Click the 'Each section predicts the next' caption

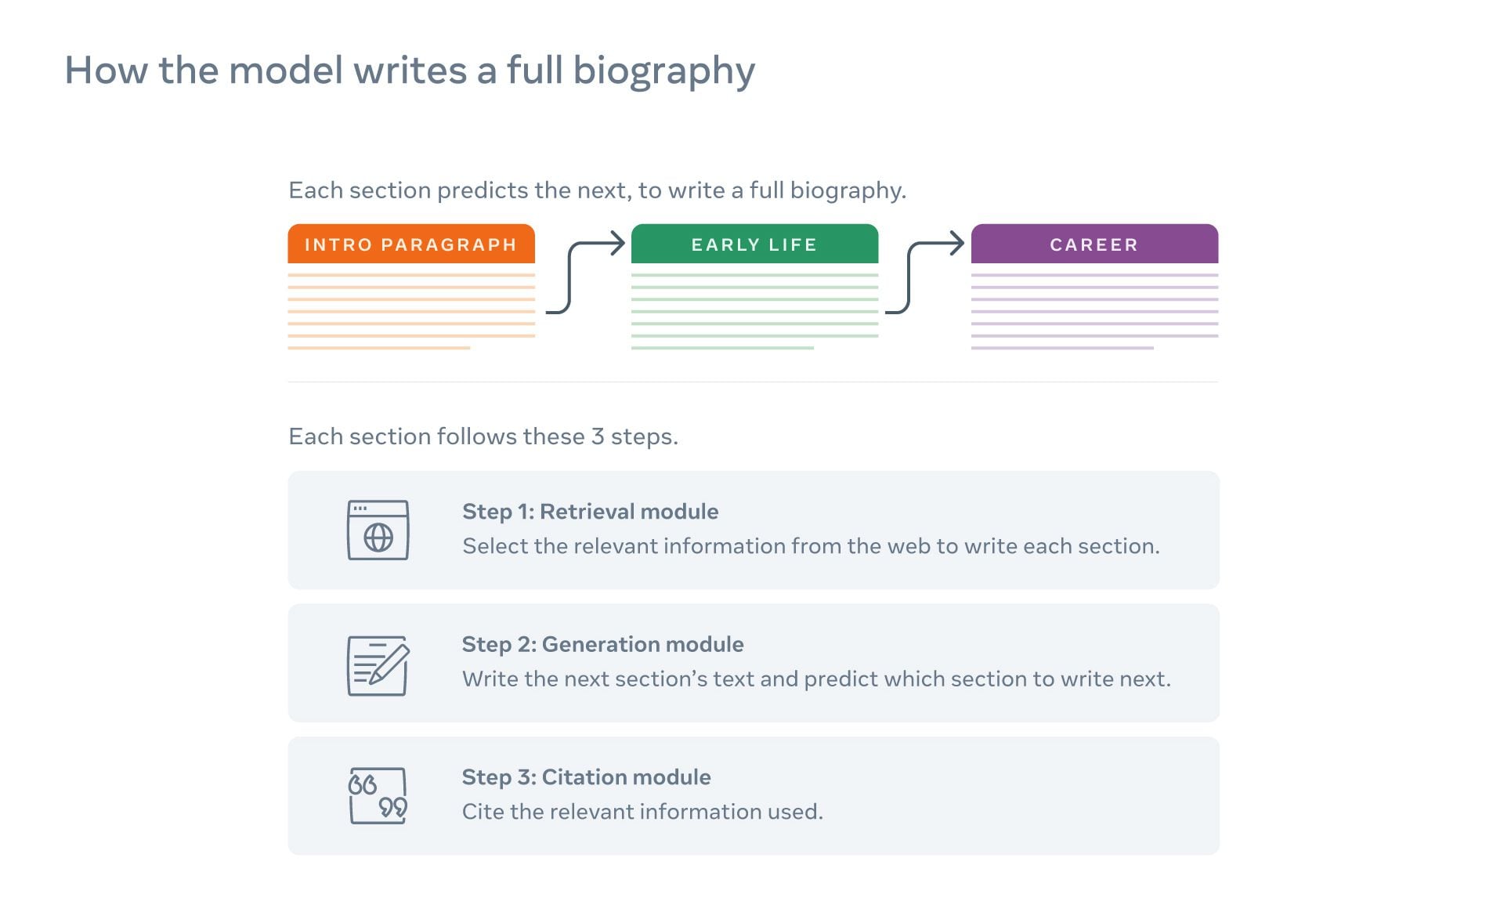pos(597,190)
